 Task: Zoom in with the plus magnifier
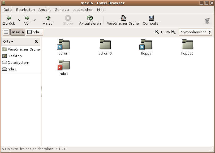[173, 32]
